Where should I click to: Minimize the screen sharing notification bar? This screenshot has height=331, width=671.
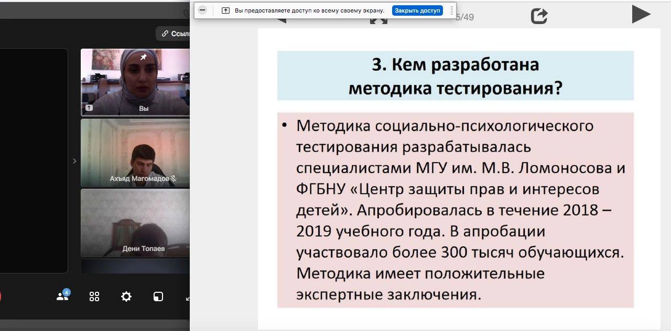[x=202, y=10]
